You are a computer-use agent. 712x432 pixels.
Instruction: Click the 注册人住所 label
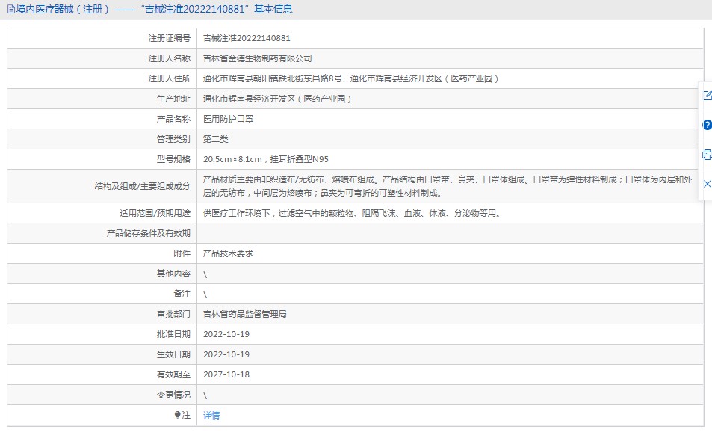pos(170,78)
